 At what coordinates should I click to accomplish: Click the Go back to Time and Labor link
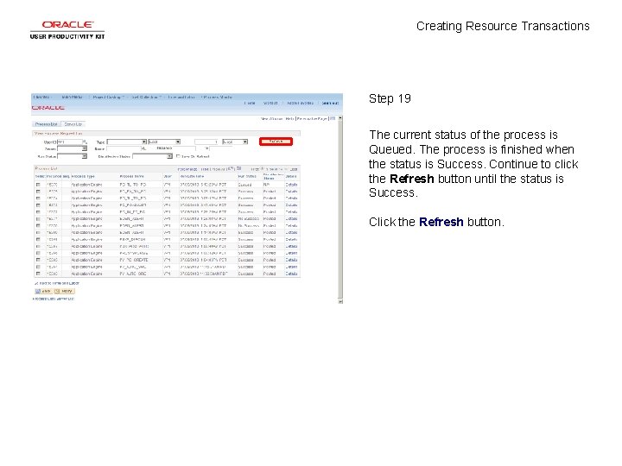point(57,283)
